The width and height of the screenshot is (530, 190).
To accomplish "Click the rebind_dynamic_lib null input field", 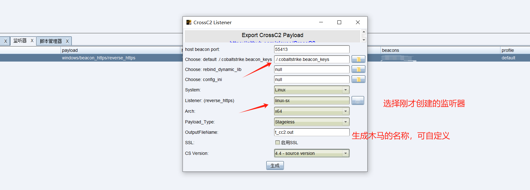I will click(x=312, y=69).
